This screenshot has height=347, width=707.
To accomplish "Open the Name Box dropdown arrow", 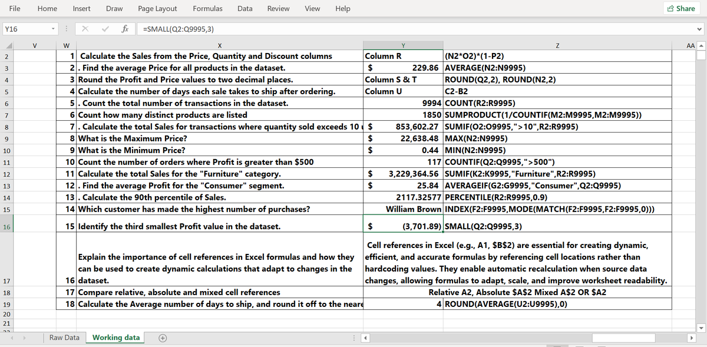I will [53, 29].
